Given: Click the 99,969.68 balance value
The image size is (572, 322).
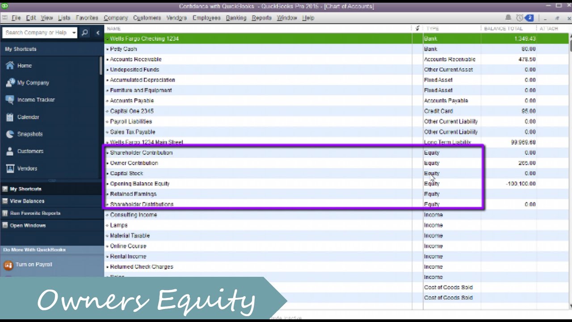Looking at the screenshot, I should click(523, 142).
